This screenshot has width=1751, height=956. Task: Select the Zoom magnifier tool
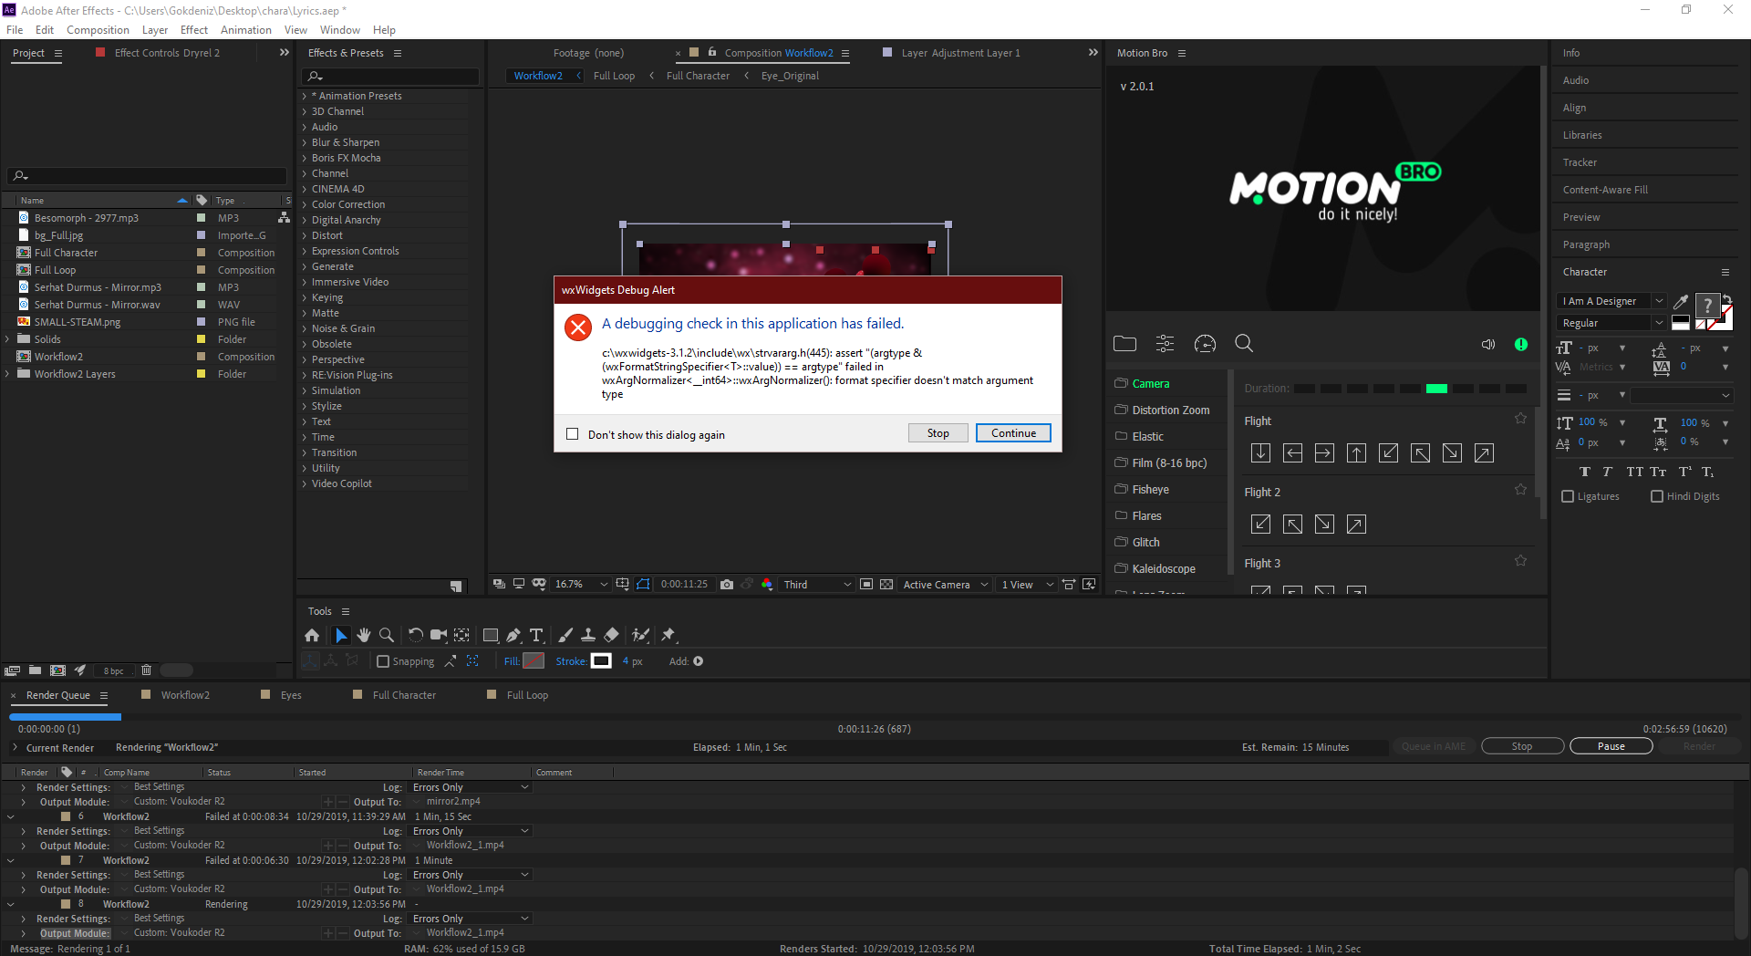coord(387,635)
